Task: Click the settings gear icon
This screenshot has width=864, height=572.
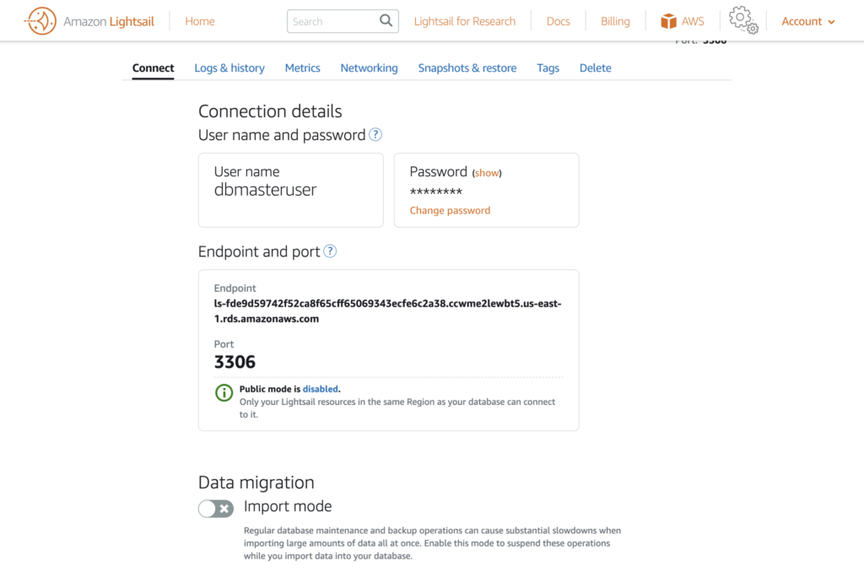Action: point(743,20)
